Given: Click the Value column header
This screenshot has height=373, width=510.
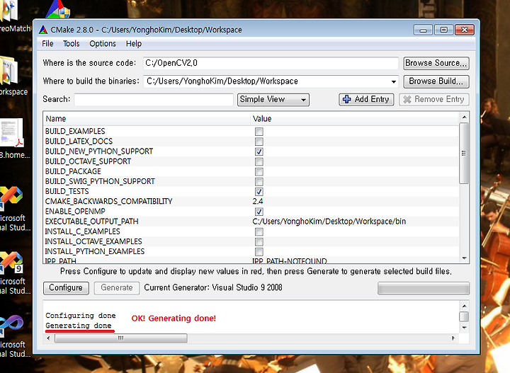Looking at the screenshot, I should (355, 119).
